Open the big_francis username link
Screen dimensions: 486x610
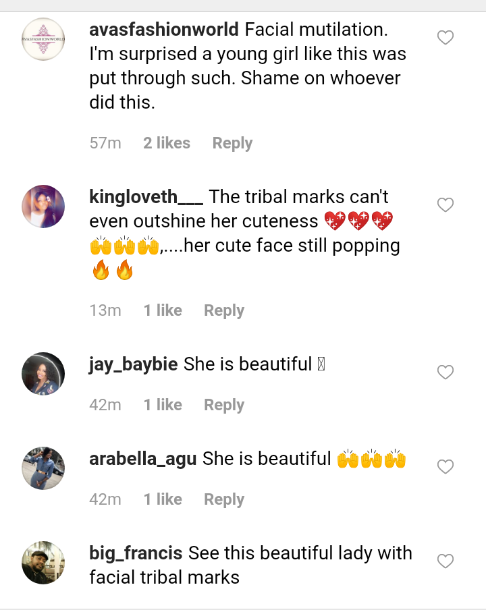pos(136,553)
